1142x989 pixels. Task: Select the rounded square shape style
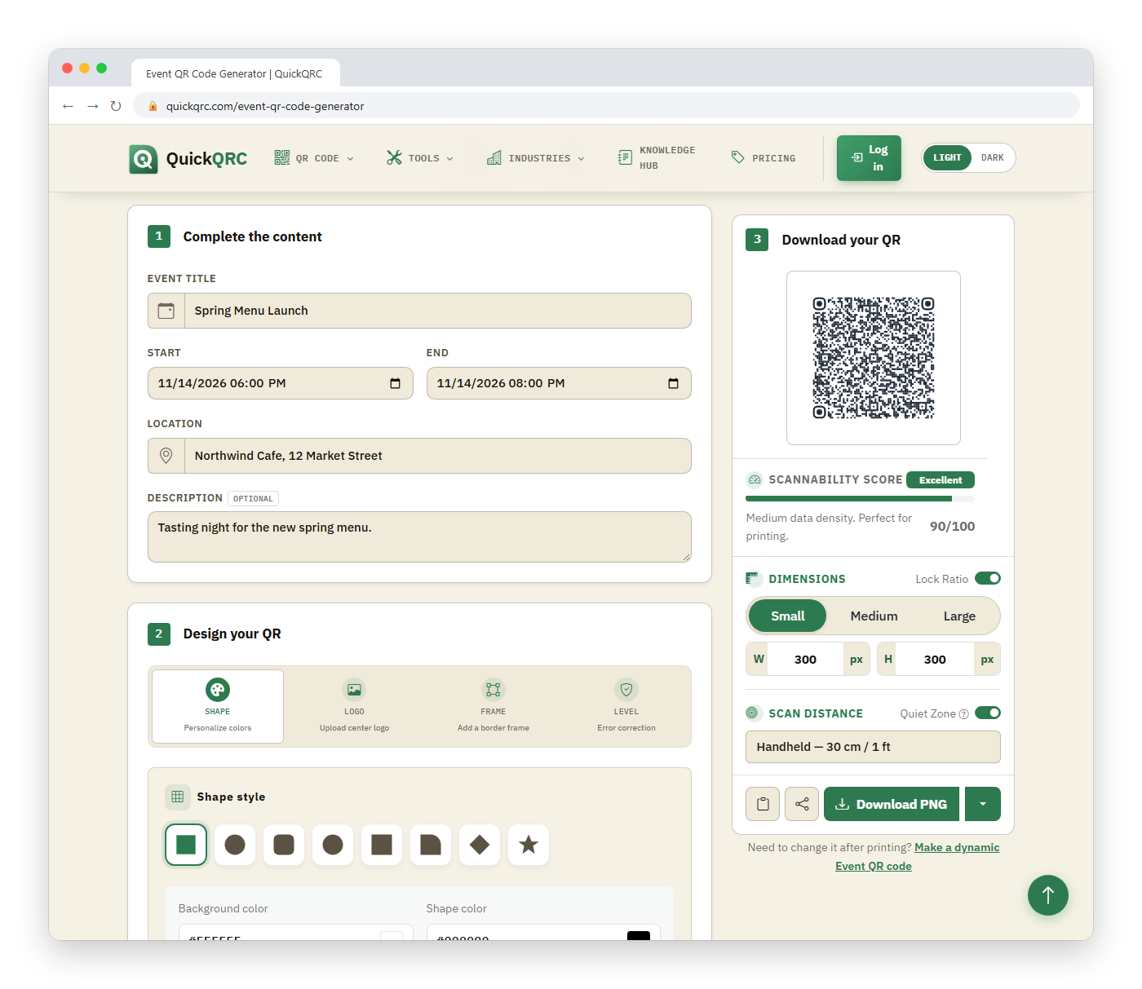284,845
